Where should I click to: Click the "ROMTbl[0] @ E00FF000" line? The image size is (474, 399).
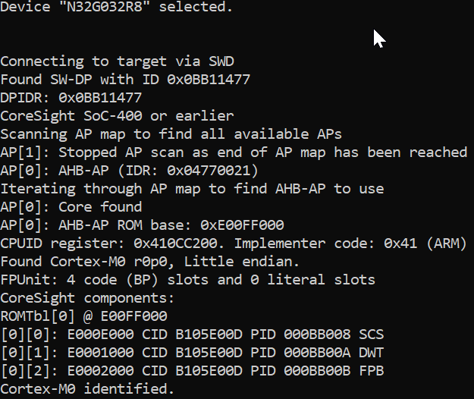tap(83, 316)
